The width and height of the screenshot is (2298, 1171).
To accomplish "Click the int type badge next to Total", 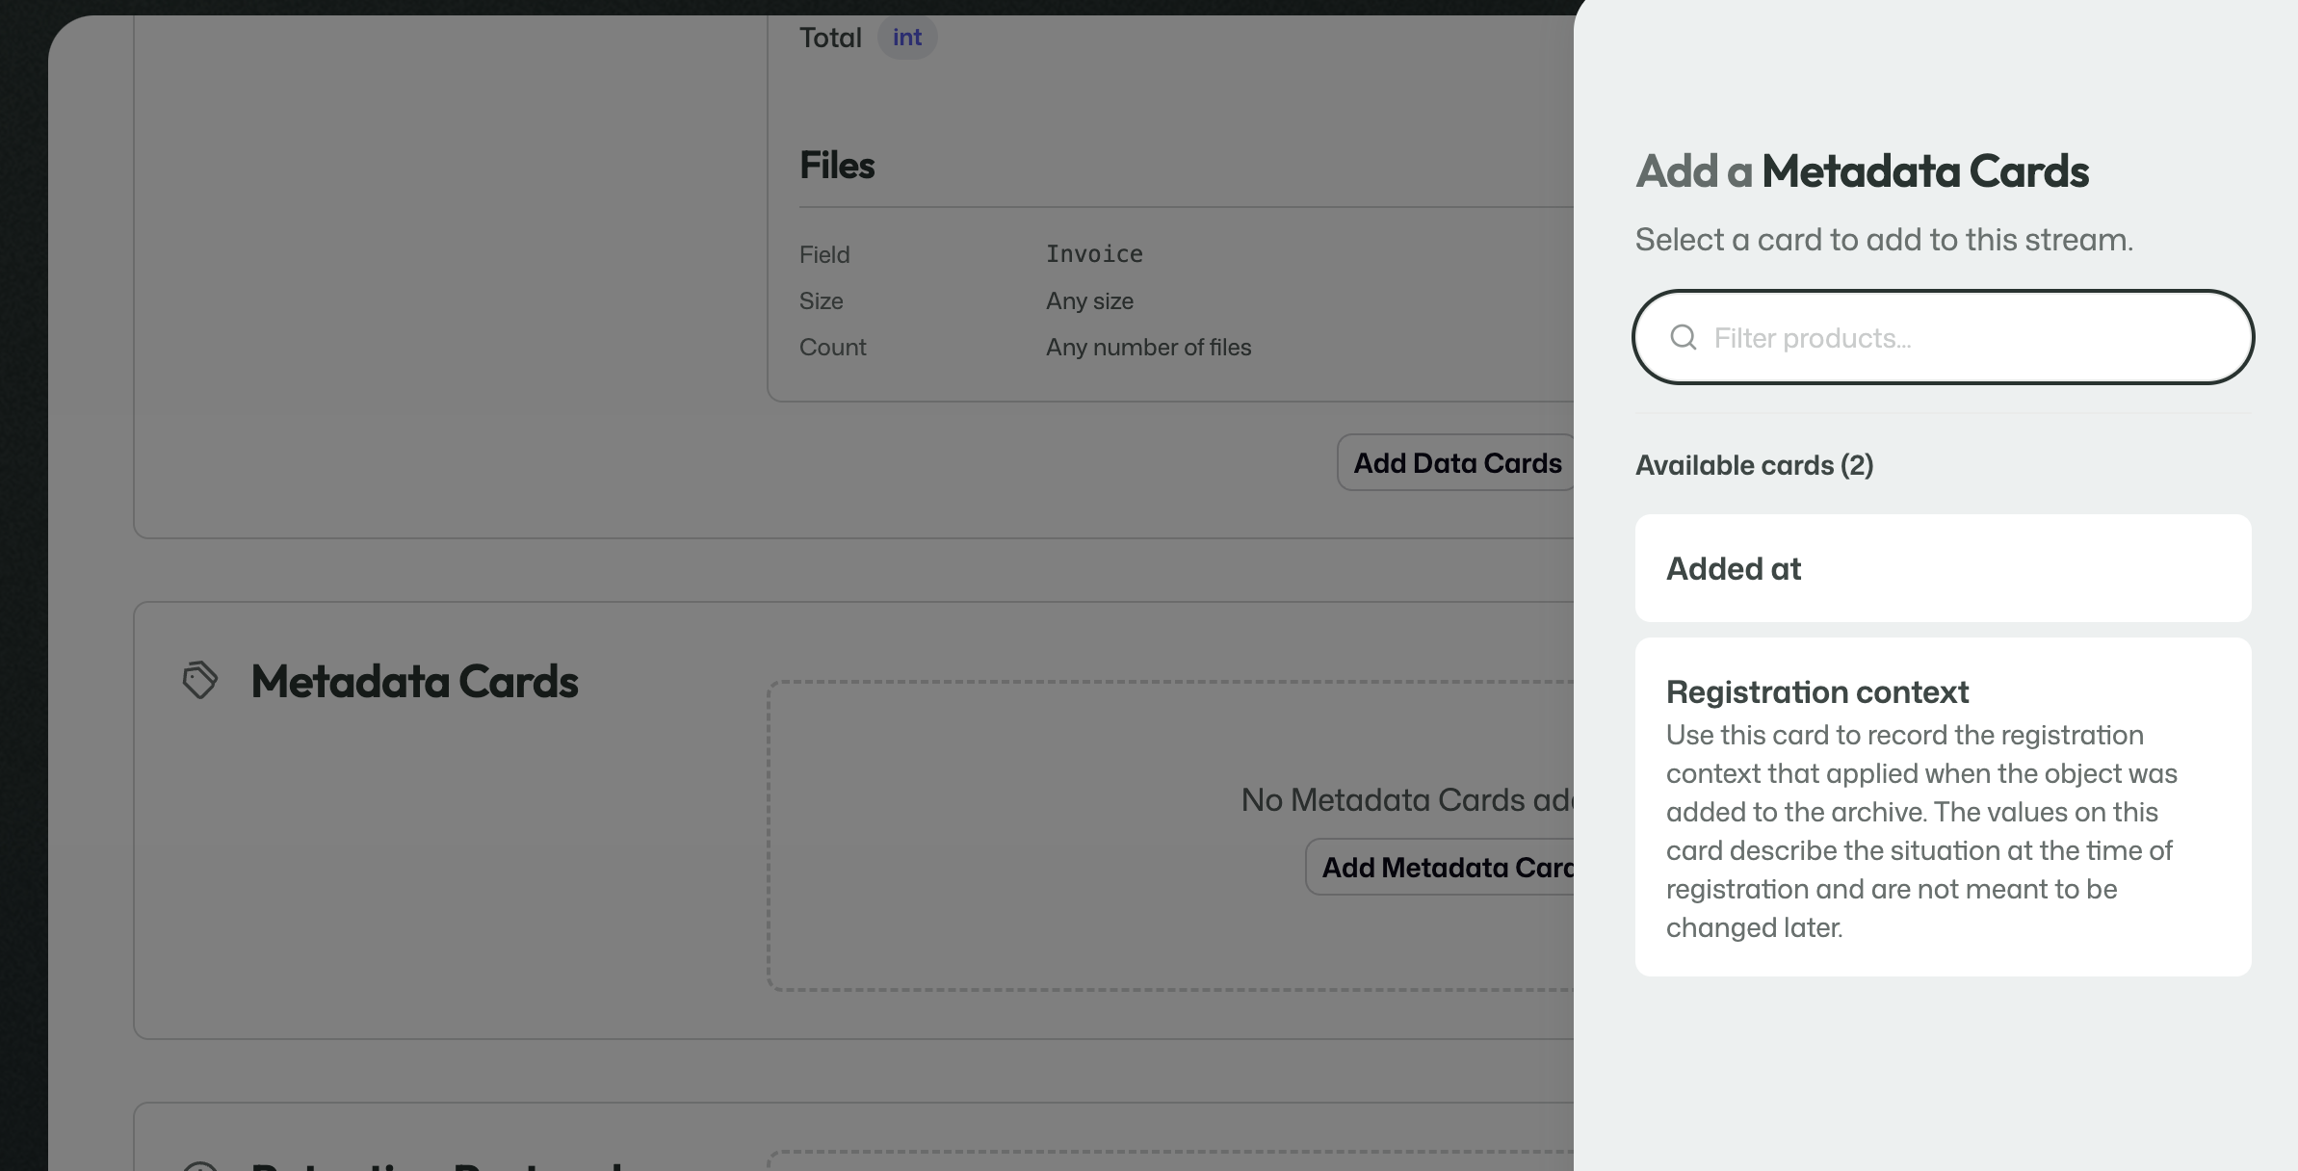I will (907, 38).
